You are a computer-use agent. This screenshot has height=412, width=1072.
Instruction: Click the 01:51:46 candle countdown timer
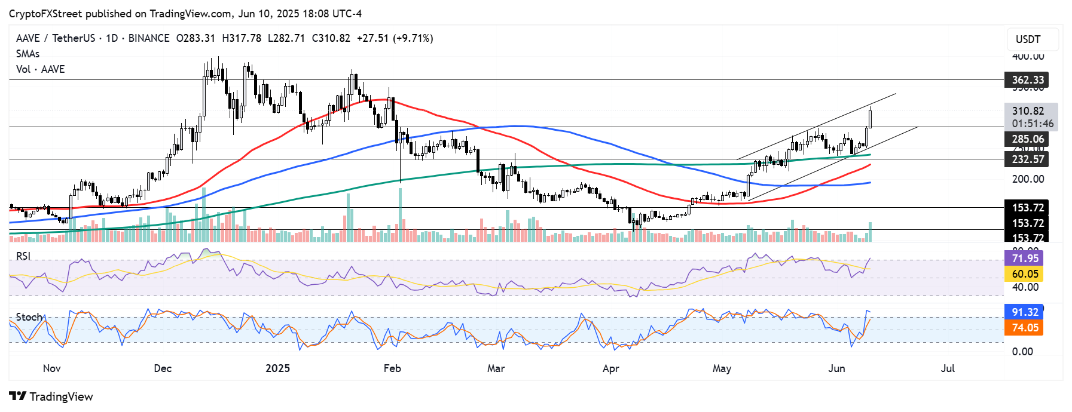coord(1033,124)
